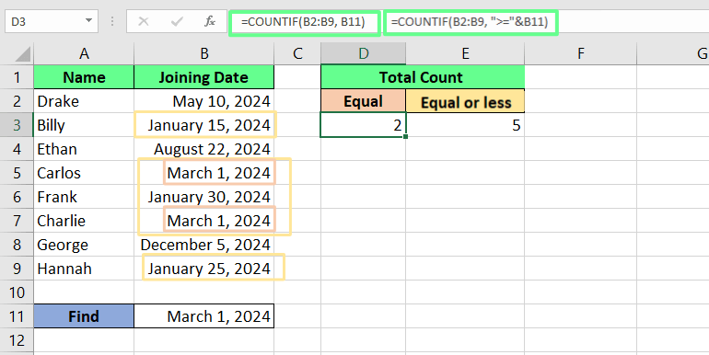The width and height of the screenshot is (709, 355).
Task: Select the Find value March 1, 2024 in row 11
Action: (203, 316)
